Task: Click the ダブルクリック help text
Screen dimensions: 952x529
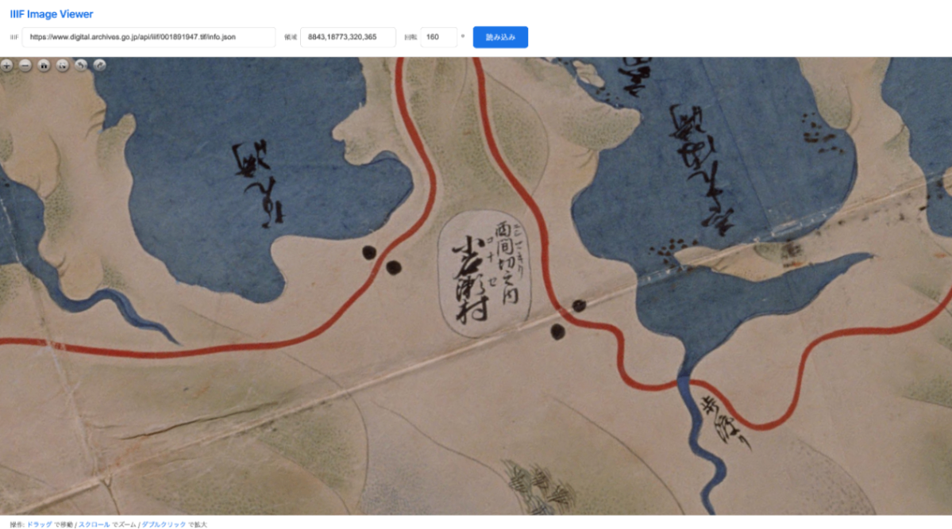Action: pos(164,524)
